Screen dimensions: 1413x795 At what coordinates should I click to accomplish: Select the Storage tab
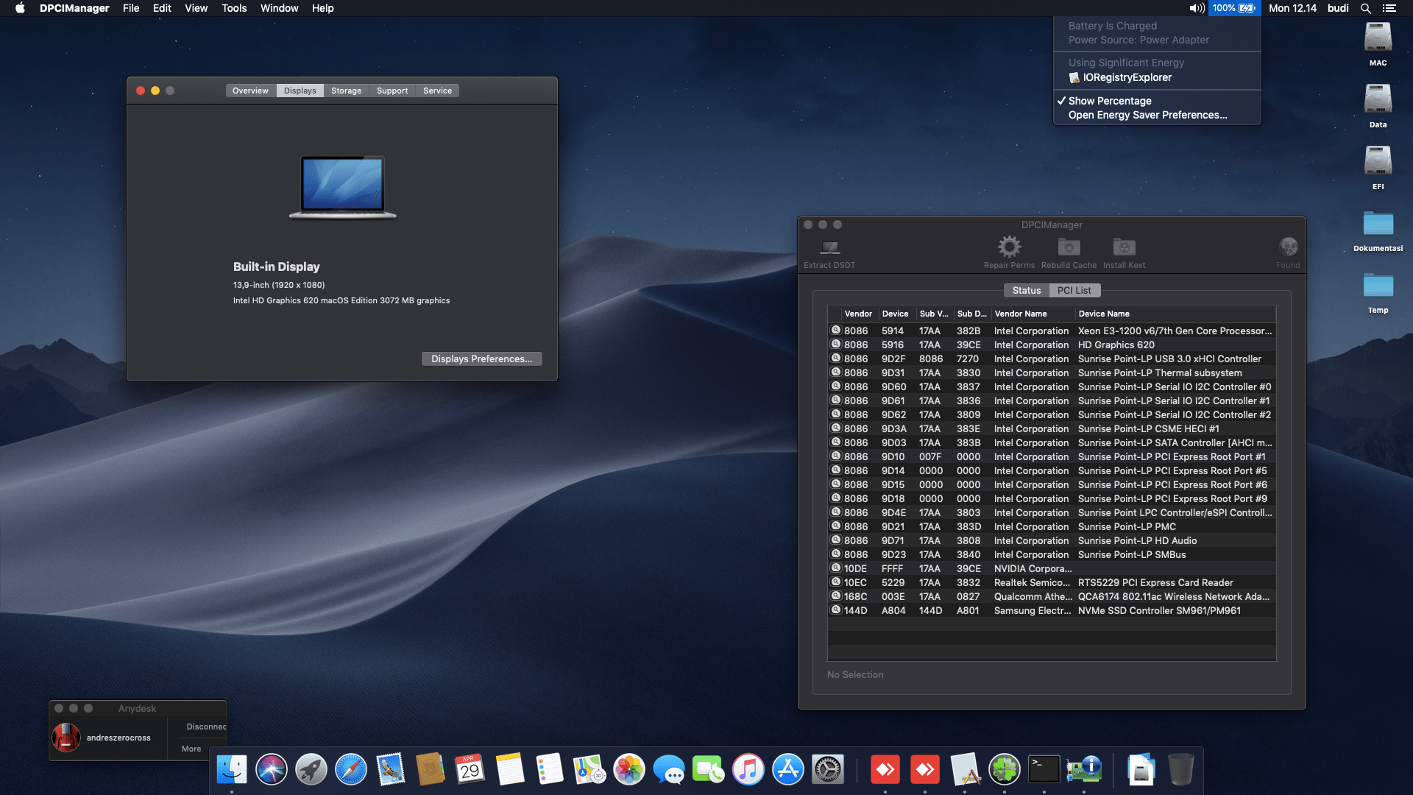click(x=346, y=91)
